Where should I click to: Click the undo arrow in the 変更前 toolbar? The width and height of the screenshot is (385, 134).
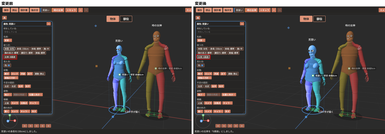[x=81, y=10]
